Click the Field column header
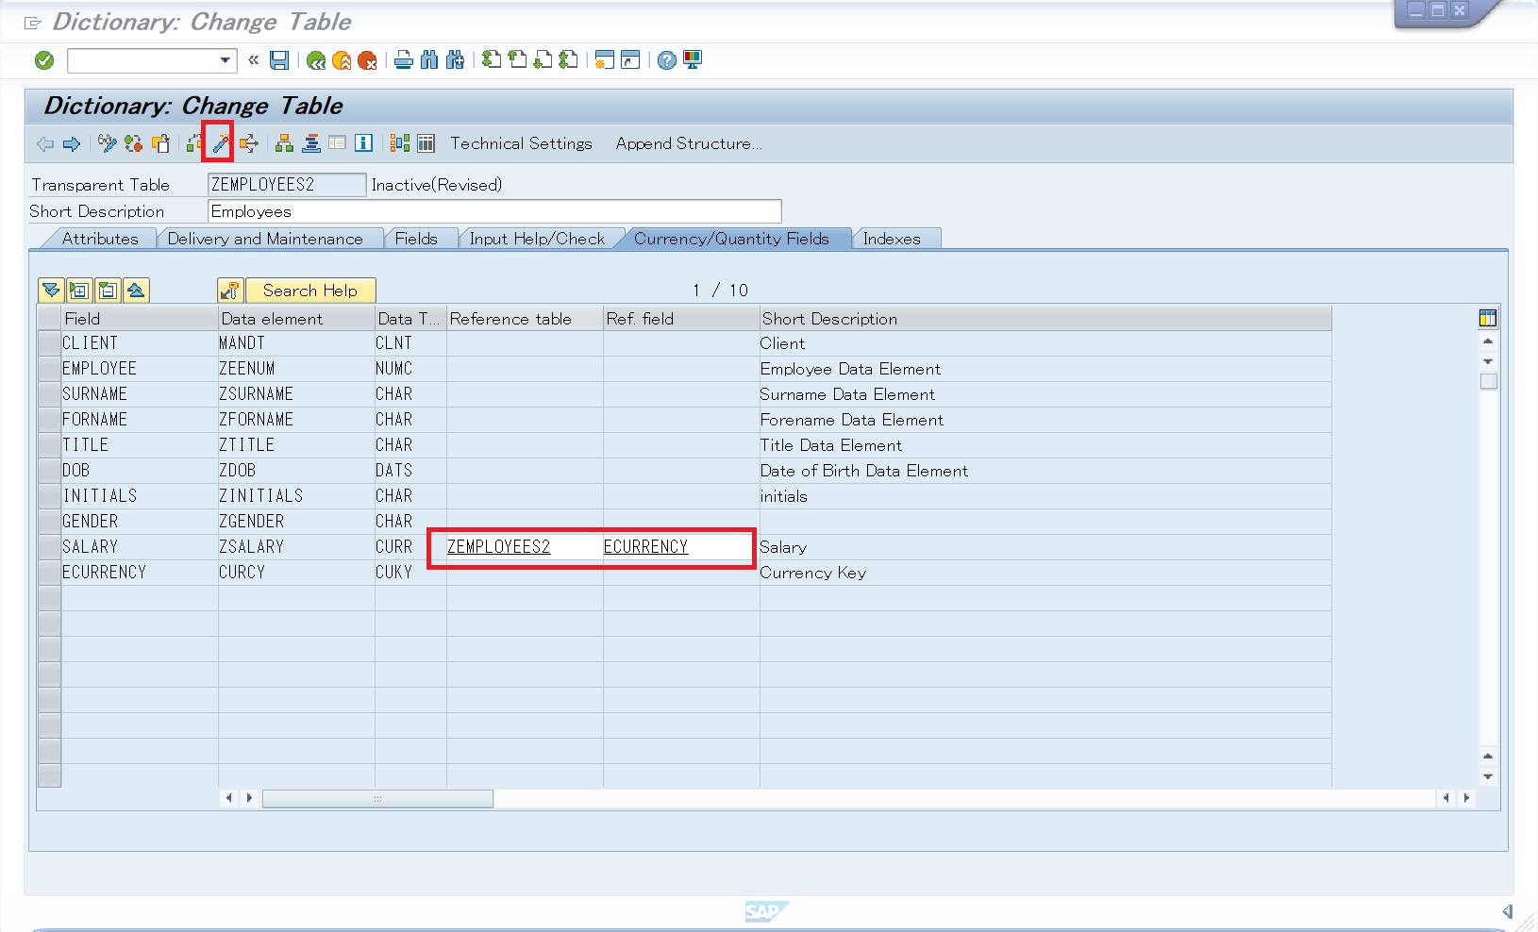The image size is (1538, 932). pyautogui.click(x=140, y=319)
